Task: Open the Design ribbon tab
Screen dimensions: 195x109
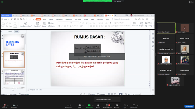Action: pyautogui.click(x=51, y=19)
